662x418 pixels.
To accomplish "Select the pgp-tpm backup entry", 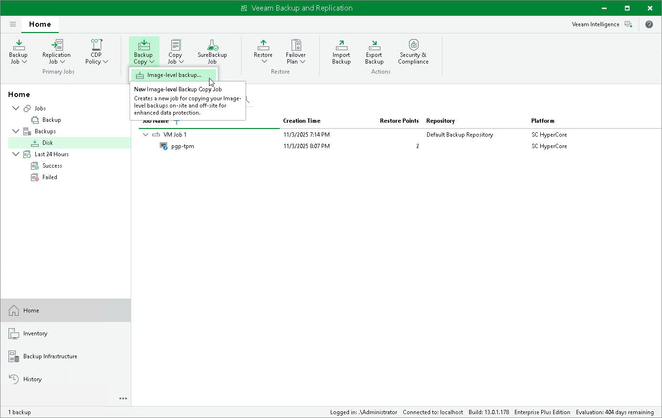I will [183, 146].
